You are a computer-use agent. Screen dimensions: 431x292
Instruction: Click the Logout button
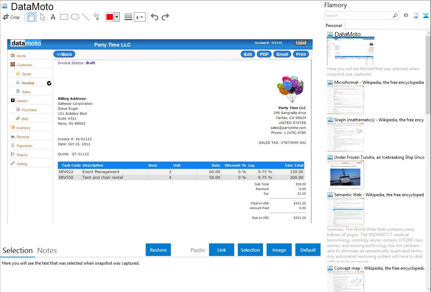coord(301,43)
